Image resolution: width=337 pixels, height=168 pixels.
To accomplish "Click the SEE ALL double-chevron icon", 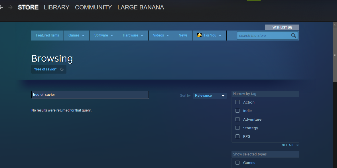I will [297, 145].
